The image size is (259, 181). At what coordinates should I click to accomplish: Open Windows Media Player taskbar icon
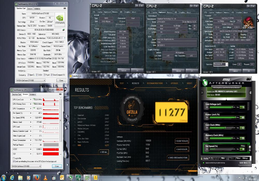(x=28, y=178)
